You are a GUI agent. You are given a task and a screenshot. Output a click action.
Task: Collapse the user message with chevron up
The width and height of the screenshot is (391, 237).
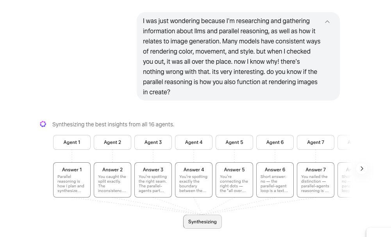327,22
